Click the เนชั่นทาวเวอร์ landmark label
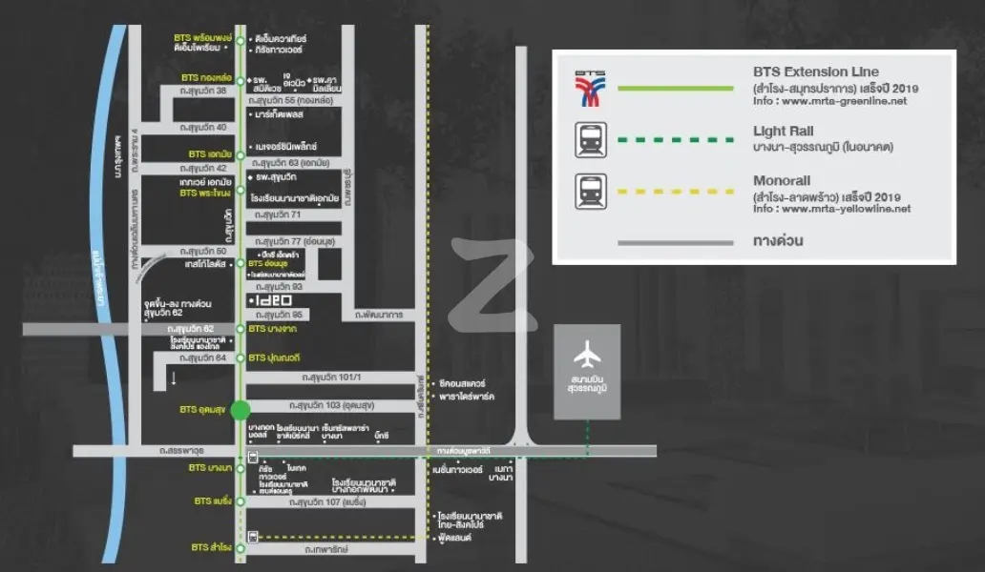This screenshot has width=985, height=572. [457, 470]
